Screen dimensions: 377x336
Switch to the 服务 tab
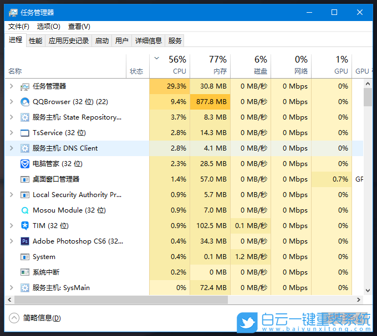[175, 41]
